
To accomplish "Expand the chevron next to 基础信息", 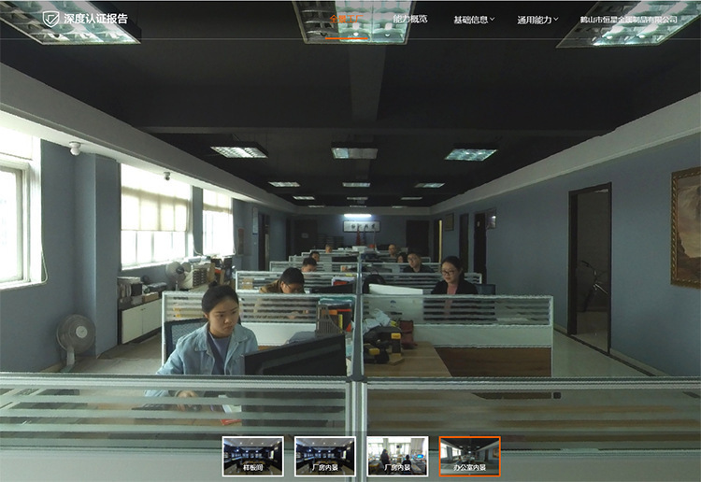I will tap(493, 20).
